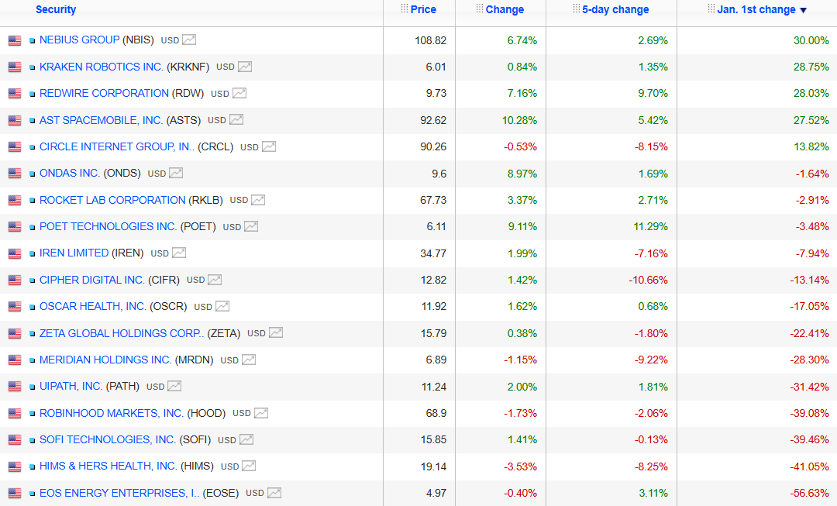
Task: Open MERIDIAN HOLDINGS INC. security link
Action: 105,360
